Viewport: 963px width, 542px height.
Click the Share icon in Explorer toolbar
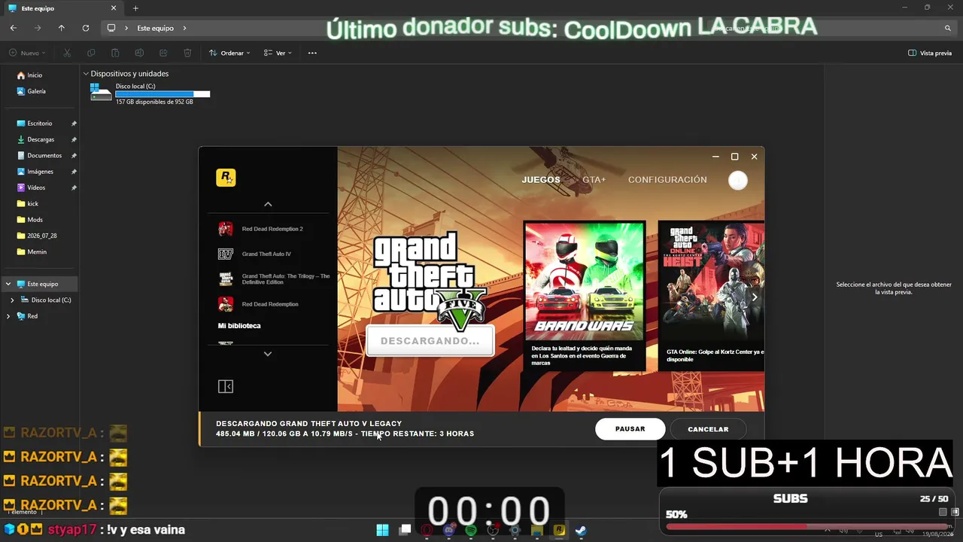click(x=163, y=53)
